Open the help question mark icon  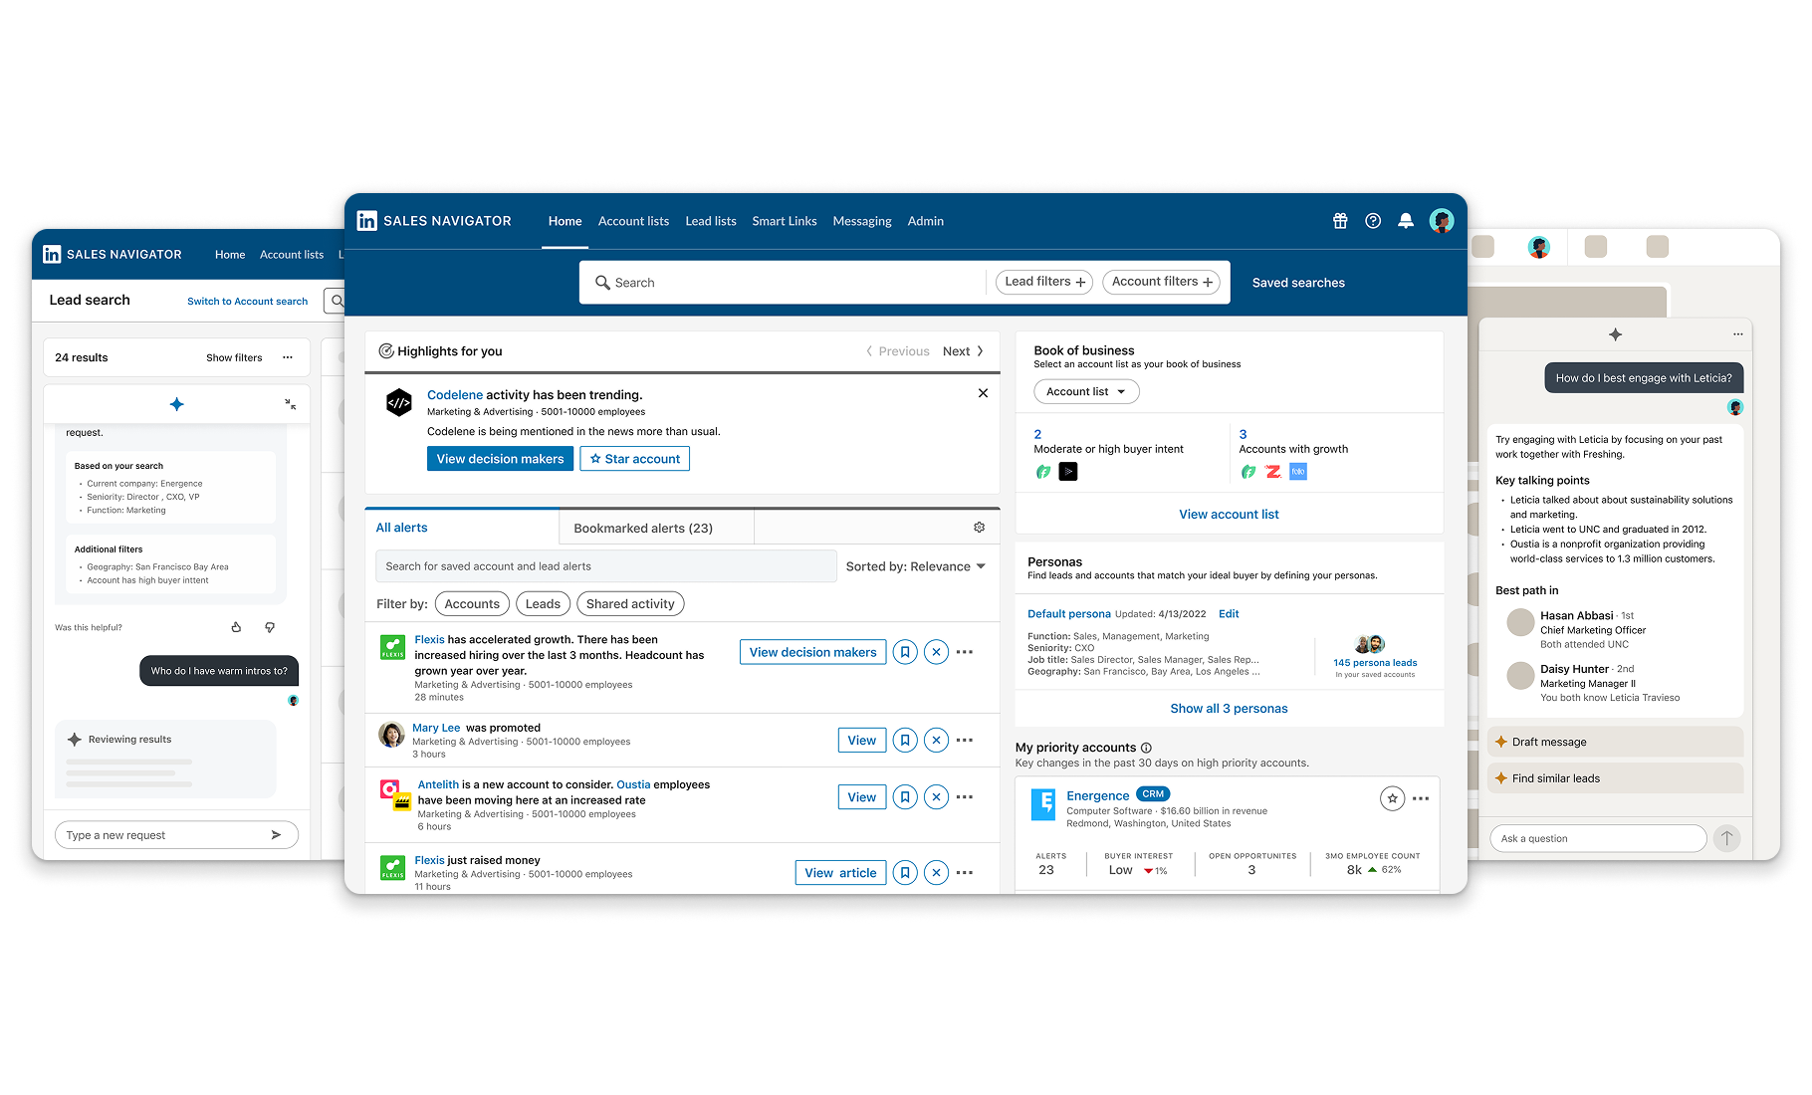1373,221
